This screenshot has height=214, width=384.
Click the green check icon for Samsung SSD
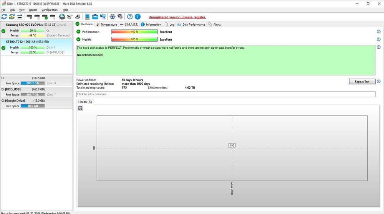(3, 31)
